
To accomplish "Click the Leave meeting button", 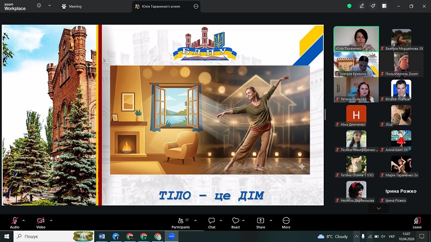I will click(417, 221).
